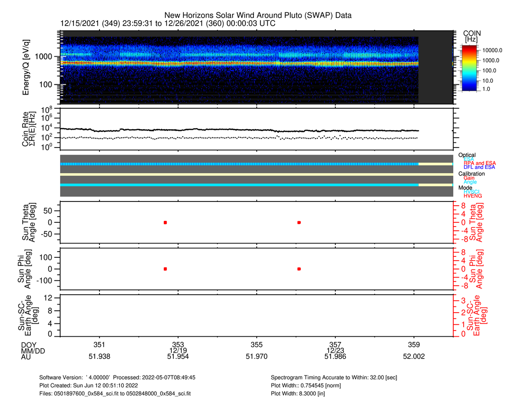
Task: Click 'RPA and ESA' in the Optical legend
Action: 479,163
